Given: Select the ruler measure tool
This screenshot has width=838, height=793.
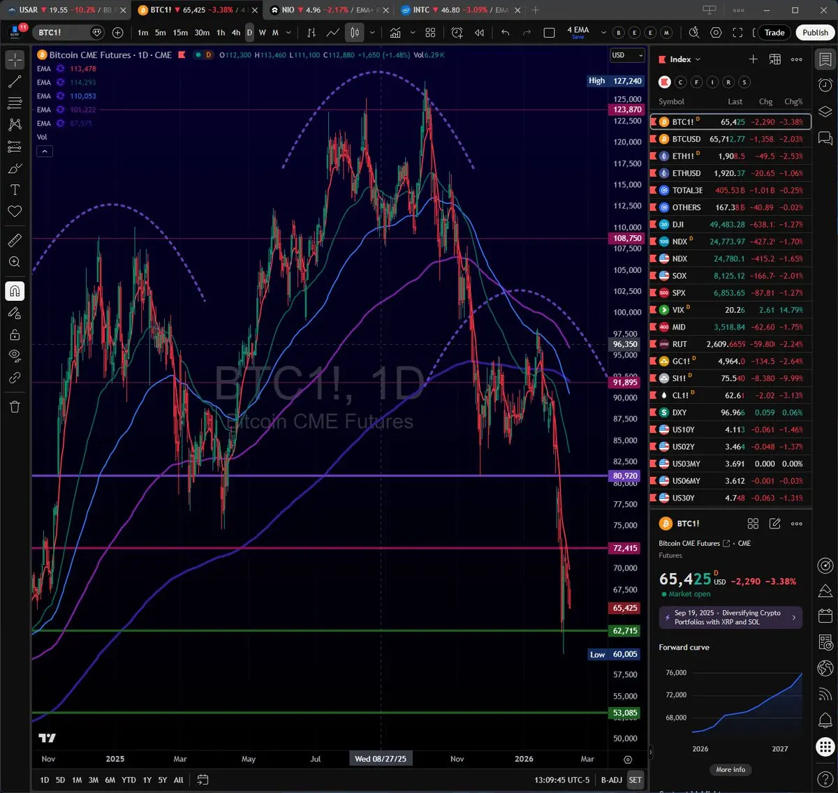Looking at the screenshot, I should [15, 240].
